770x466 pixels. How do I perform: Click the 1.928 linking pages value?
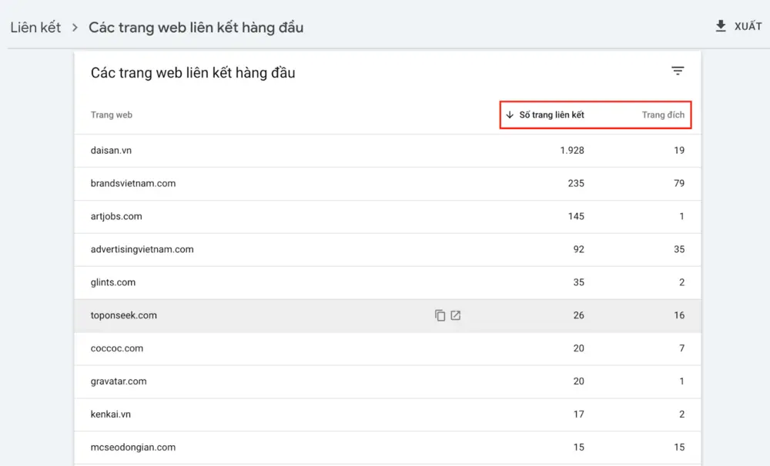572,151
